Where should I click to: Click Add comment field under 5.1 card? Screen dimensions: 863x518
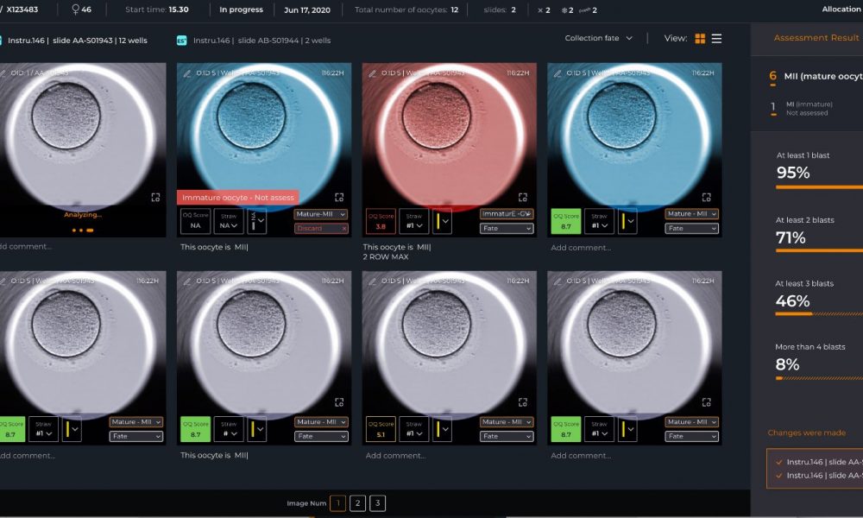395,456
